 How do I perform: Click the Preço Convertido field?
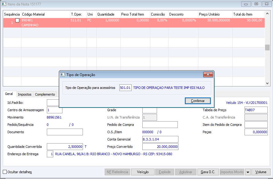(160, 147)
